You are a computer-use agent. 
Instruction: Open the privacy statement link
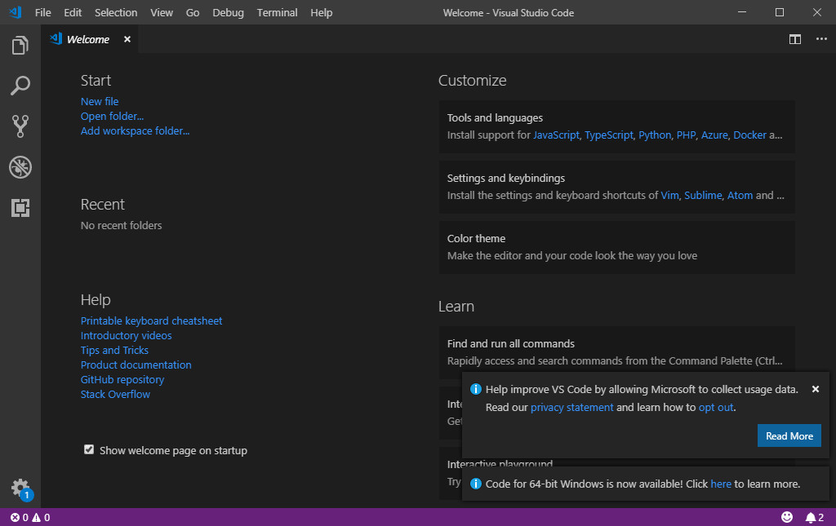point(572,407)
